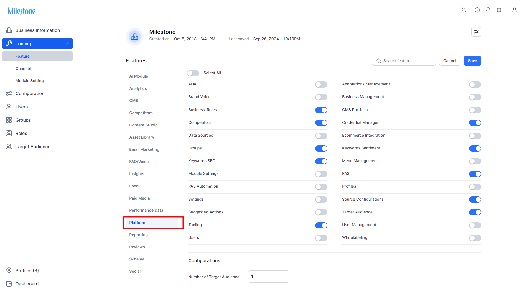Open the user account icon

click(515, 10)
